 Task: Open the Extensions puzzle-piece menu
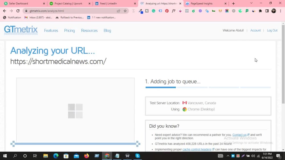point(260,11)
